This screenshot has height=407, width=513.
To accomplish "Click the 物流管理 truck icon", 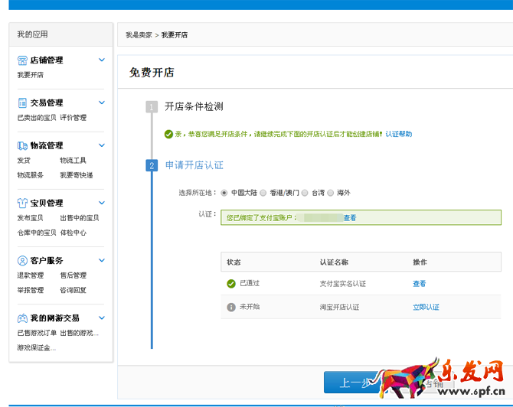I will [x=22, y=145].
